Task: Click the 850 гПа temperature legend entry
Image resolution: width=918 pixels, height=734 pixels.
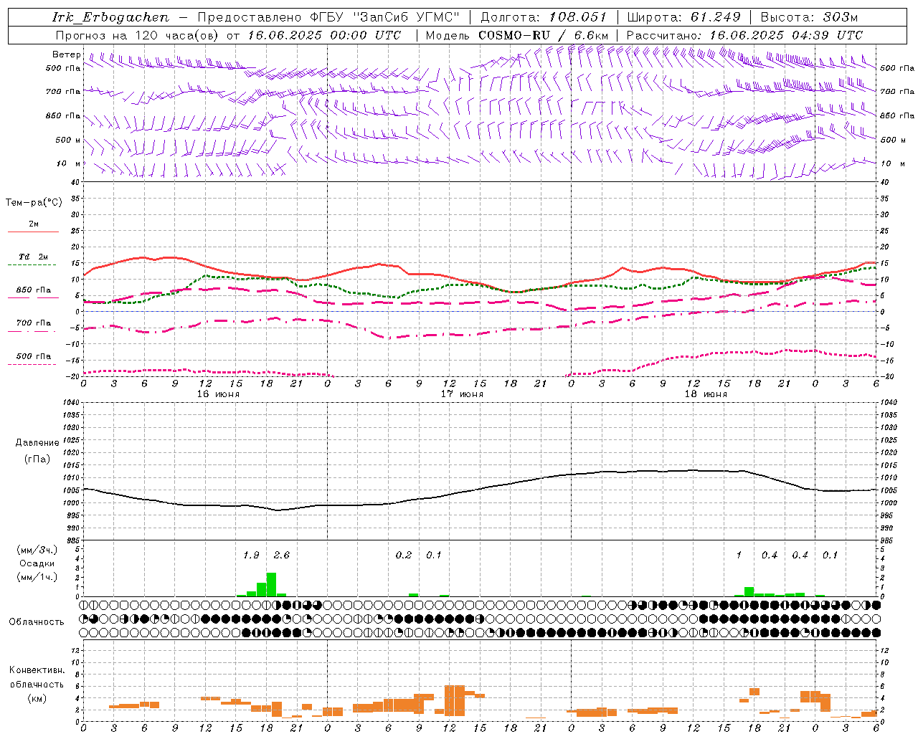Action: [x=33, y=293]
